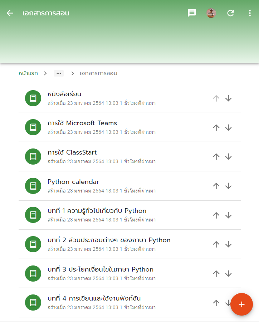Refresh the page with reload icon

[x=230, y=13]
